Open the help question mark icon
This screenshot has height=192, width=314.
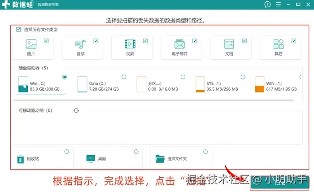click(x=267, y=4)
